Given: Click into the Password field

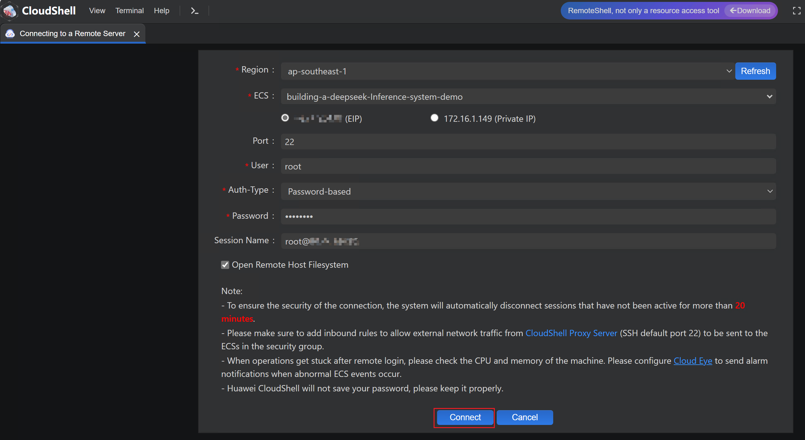Looking at the screenshot, I should coord(528,217).
